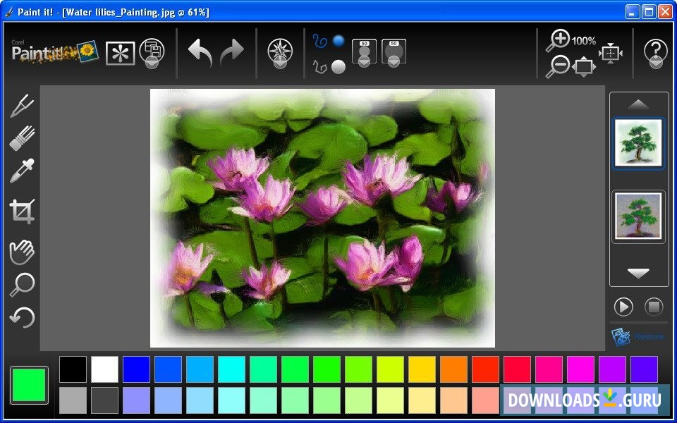This screenshot has height=423, width=677.
Task: Click the current green color swatch
Action: pos(29,385)
